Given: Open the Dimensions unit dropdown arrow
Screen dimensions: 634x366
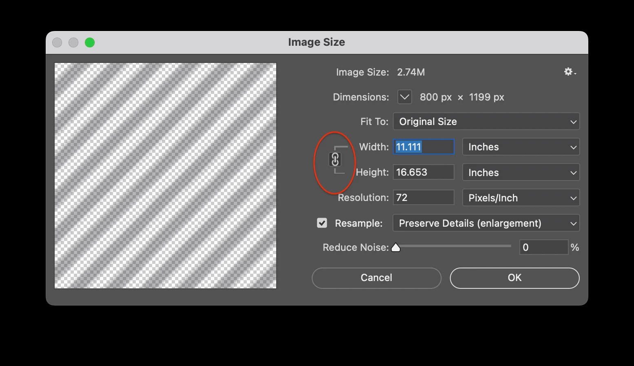Looking at the screenshot, I should coord(404,97).
